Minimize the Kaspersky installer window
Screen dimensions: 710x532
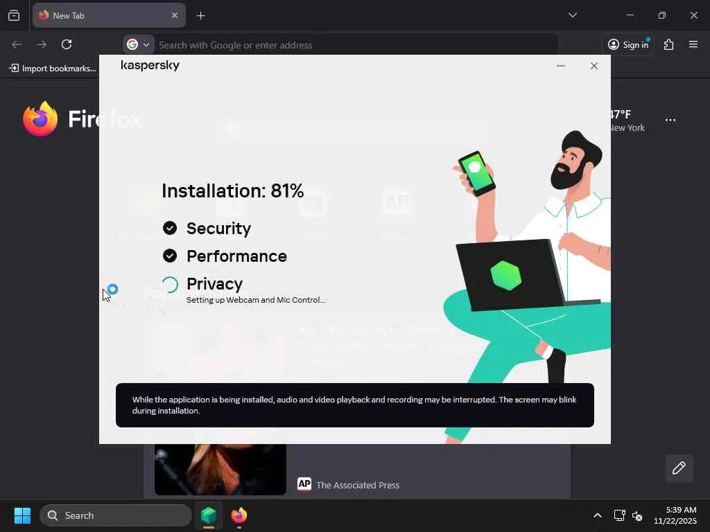pyautogui.click(x=560, y=66)
